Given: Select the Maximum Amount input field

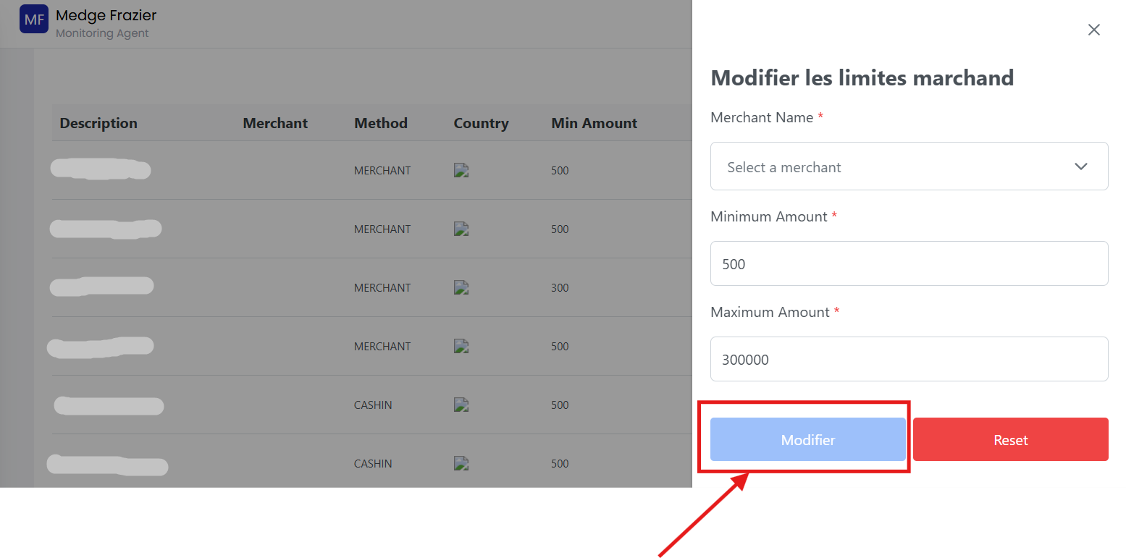Looking at the screenshot, I should click(x=909, y=359).
